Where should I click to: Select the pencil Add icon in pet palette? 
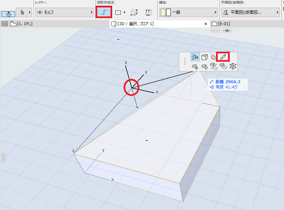[x=223, y=57]
